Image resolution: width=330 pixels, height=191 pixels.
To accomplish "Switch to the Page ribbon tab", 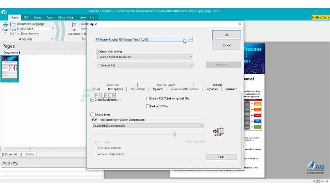I will click(50, 17).
